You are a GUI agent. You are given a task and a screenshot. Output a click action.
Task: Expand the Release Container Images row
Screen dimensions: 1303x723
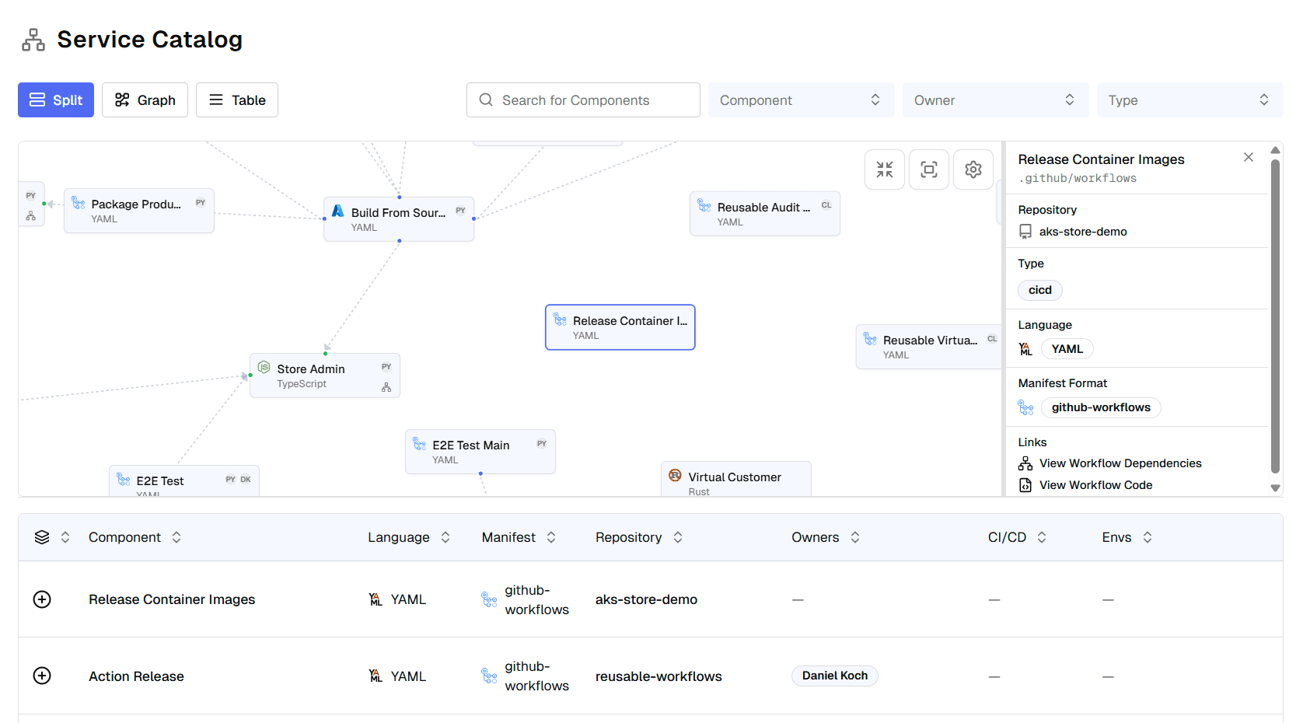coord(42,599)
